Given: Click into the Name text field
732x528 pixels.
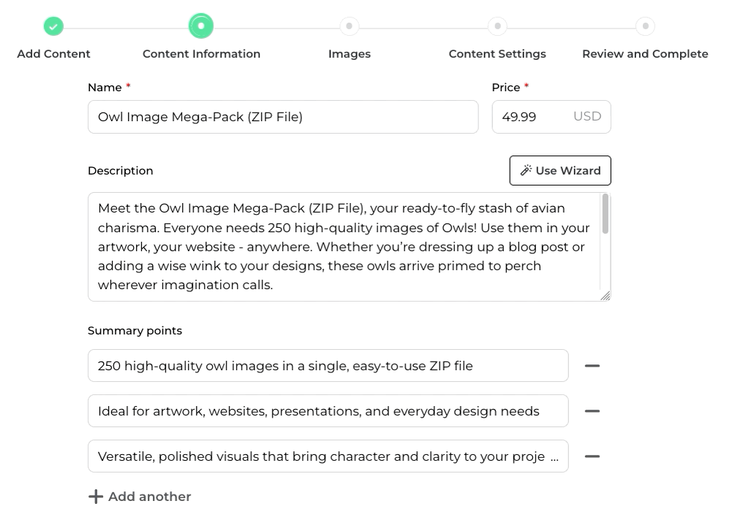Looking at the screenshot, I should (x=283, y=117).
